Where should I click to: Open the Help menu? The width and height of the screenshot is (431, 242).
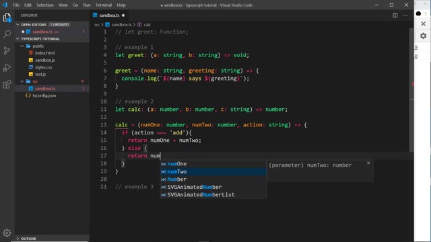(x=121, y=5)
